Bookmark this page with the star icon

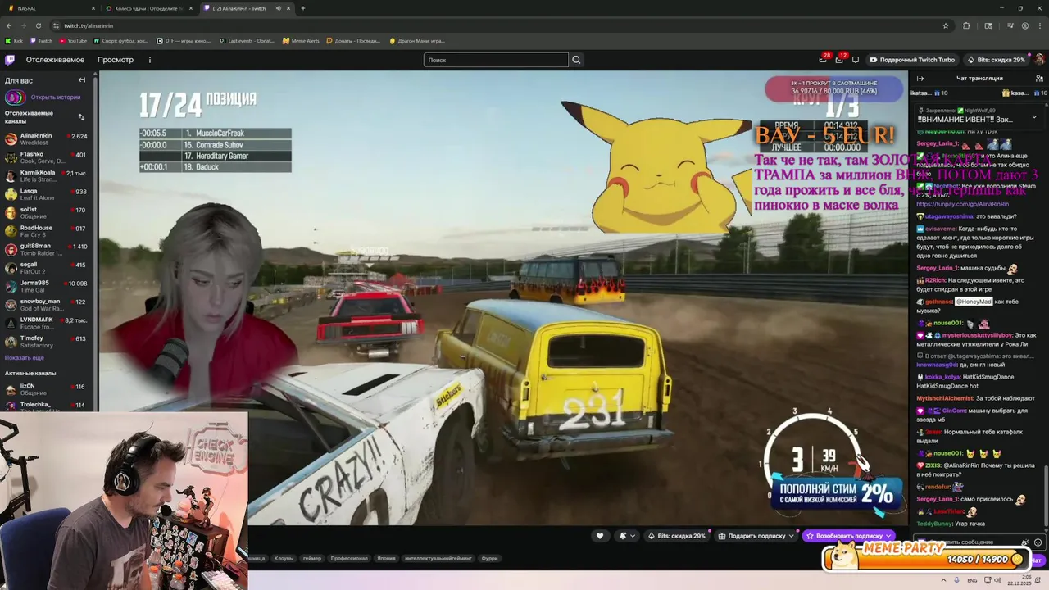[x=945, y=25]
